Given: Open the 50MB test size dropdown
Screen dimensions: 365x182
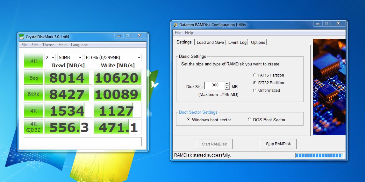Looking at the screenshot, I should [70, 57].
